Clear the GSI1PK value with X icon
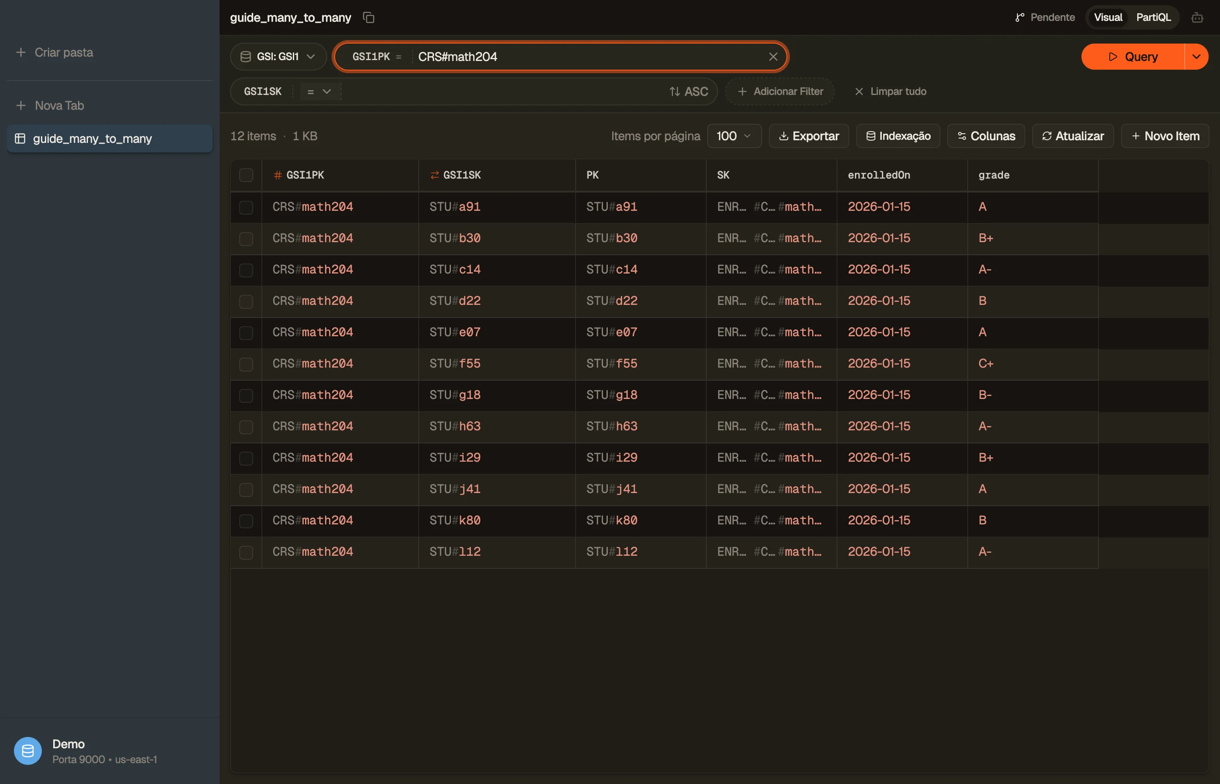The image size is (1220, 784). [x=773, y=57]
